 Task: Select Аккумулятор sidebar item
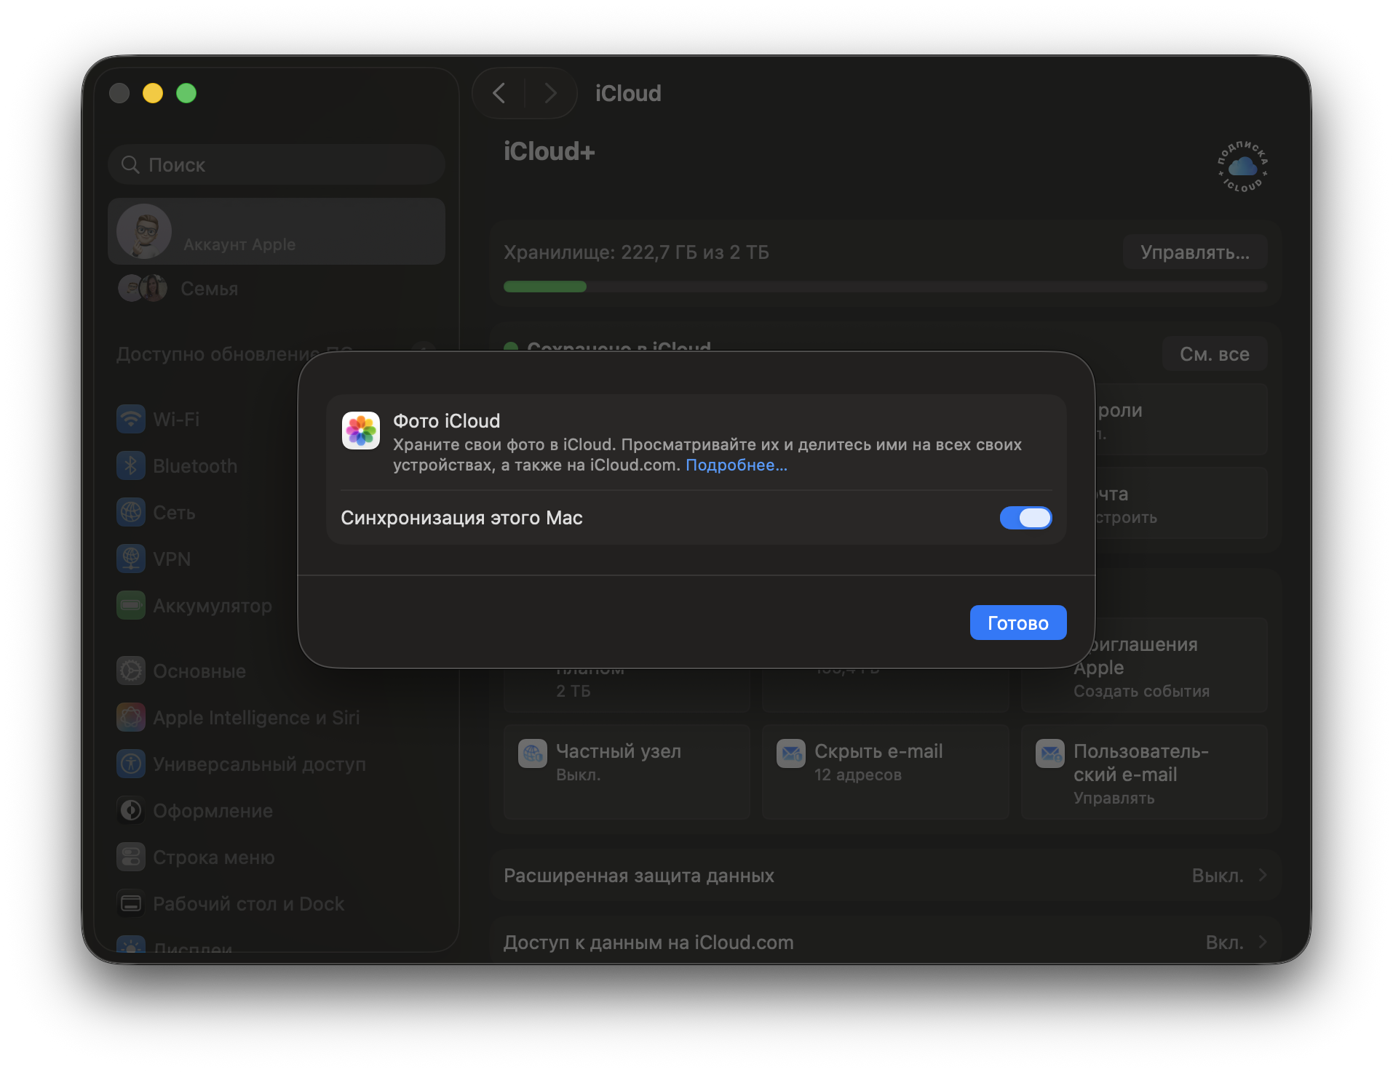[204, 606]
